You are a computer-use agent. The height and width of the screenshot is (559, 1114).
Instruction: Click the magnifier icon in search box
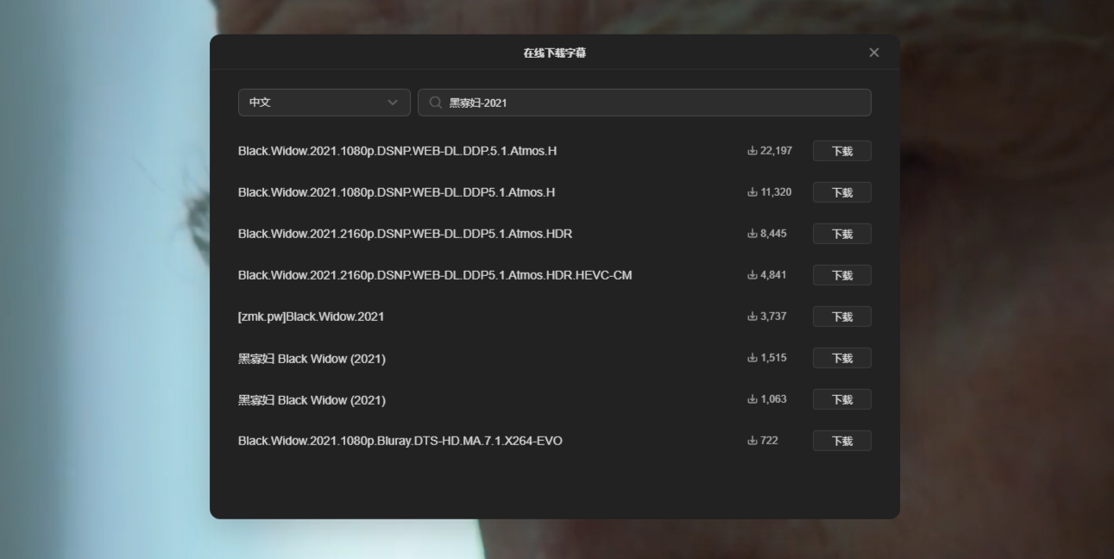436,103
